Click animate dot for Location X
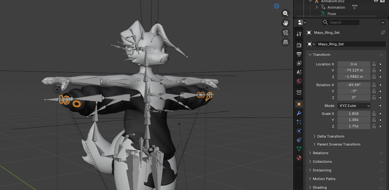 [x=380, y=64]
